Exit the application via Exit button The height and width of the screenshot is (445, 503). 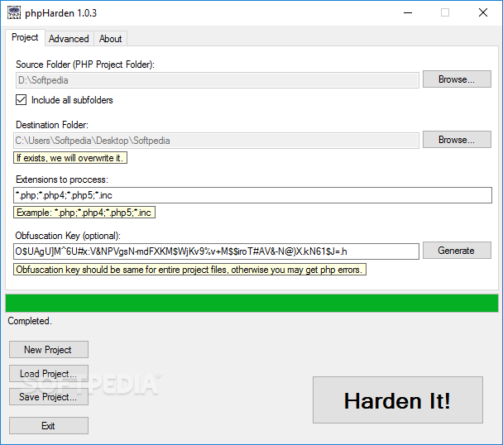click(x=49, y=426)
